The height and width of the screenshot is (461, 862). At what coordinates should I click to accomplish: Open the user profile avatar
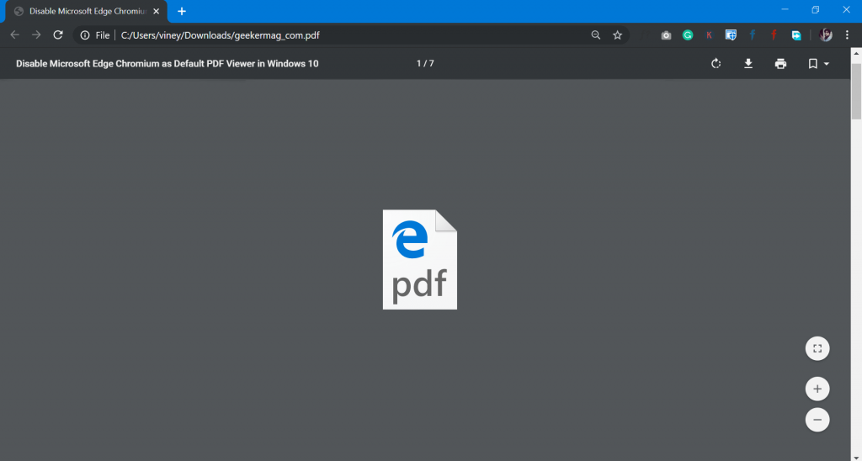coord(826,35)
